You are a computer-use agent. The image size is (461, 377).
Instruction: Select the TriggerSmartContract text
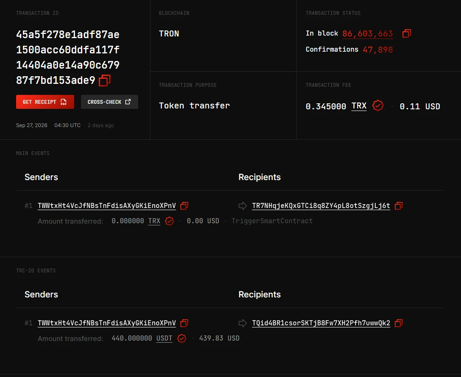coord(272,221)
